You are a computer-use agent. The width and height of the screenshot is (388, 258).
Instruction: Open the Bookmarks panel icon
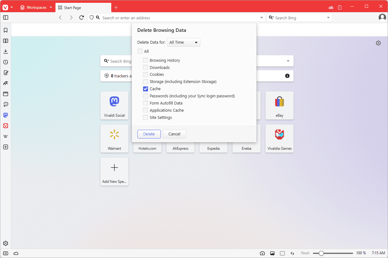coord(6,30)
